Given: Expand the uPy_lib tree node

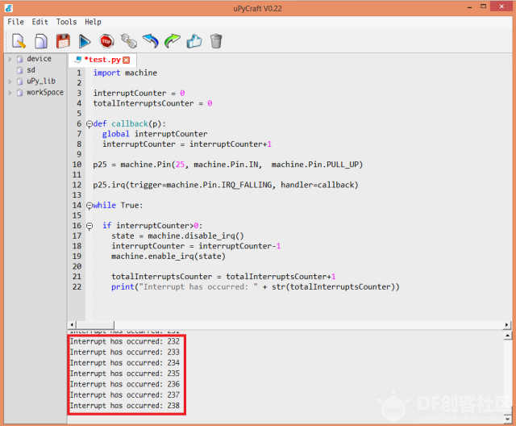Looking at the screenshot, I should (x=10, y=81).
